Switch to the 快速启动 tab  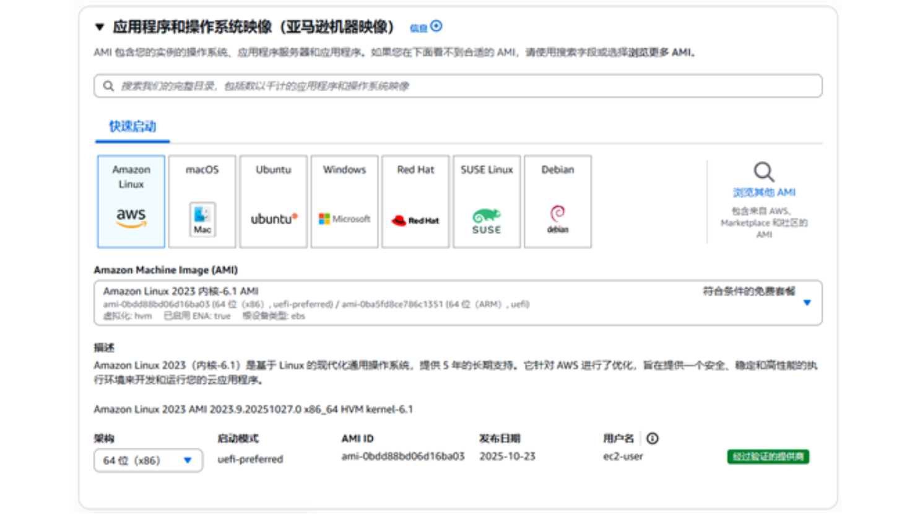(132, 127)
